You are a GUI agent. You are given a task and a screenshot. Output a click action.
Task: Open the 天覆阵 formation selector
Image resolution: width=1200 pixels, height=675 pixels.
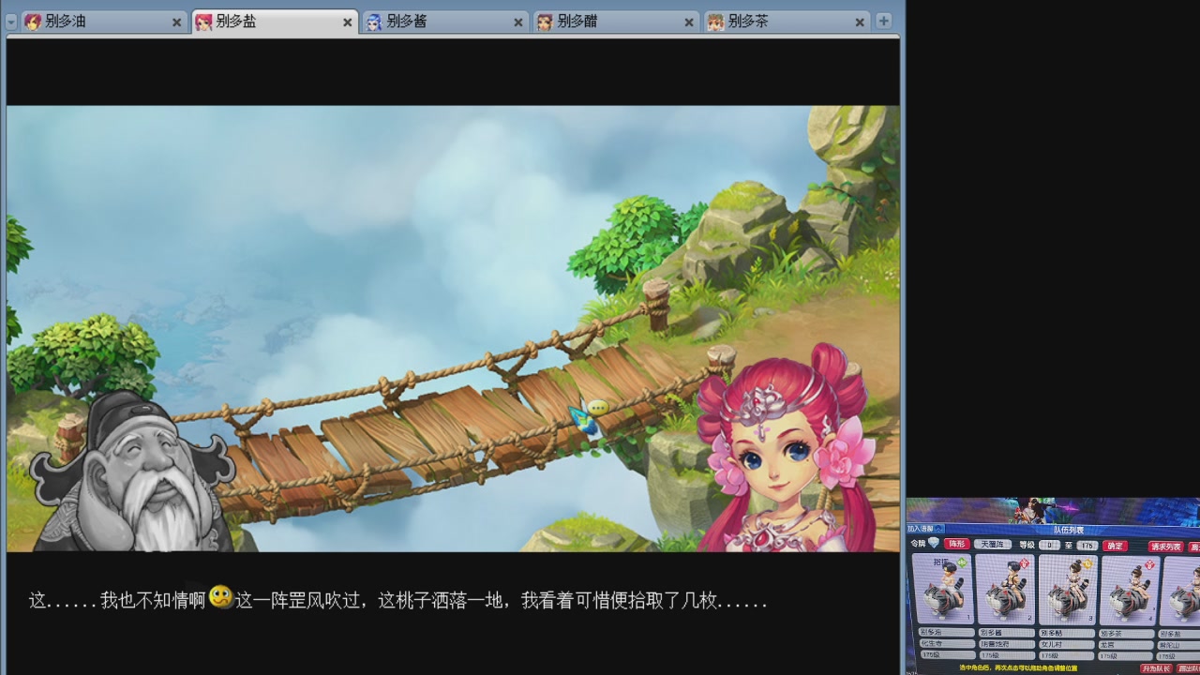pyautogui.click(x=993, y=545)
